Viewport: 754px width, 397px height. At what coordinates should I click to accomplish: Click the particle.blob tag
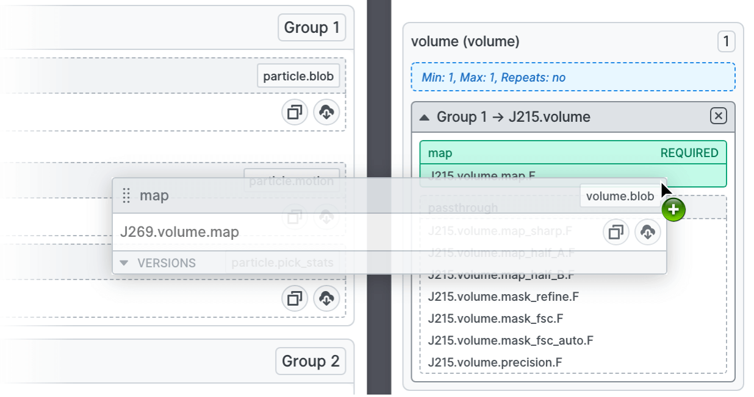(x=298, y=76)
